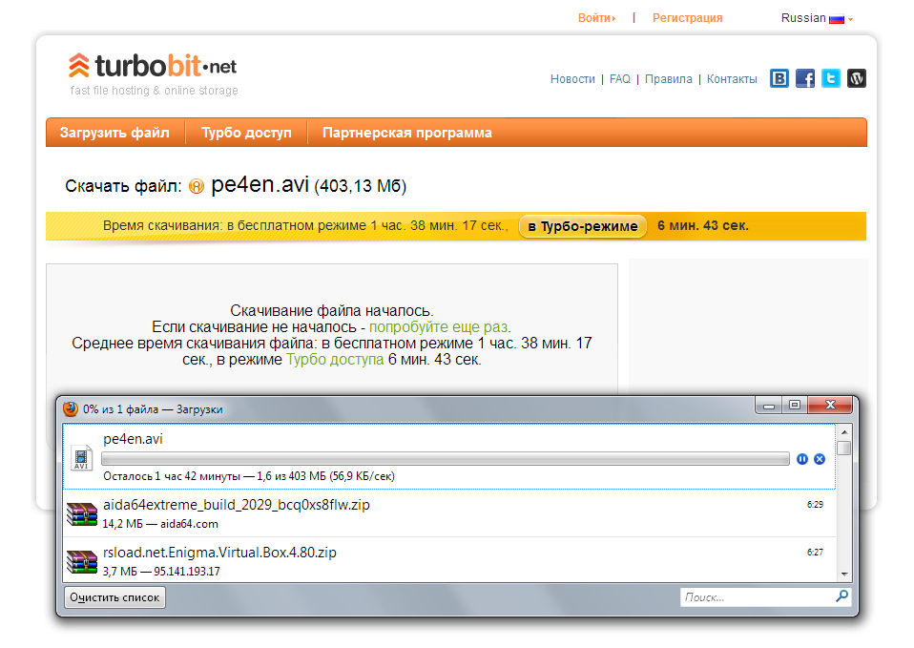
Task: Pause the pe4en.avi download
Action: pyautogui.click(x=802, y=459)
